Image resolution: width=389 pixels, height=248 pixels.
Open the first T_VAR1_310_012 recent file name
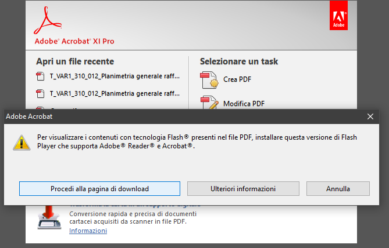click(x=115, y=76)
